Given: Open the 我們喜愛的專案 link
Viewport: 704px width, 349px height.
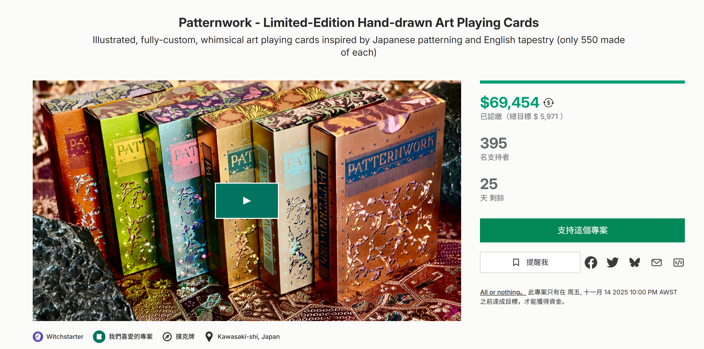Looking at the screenshot, I should click(131, 336).
